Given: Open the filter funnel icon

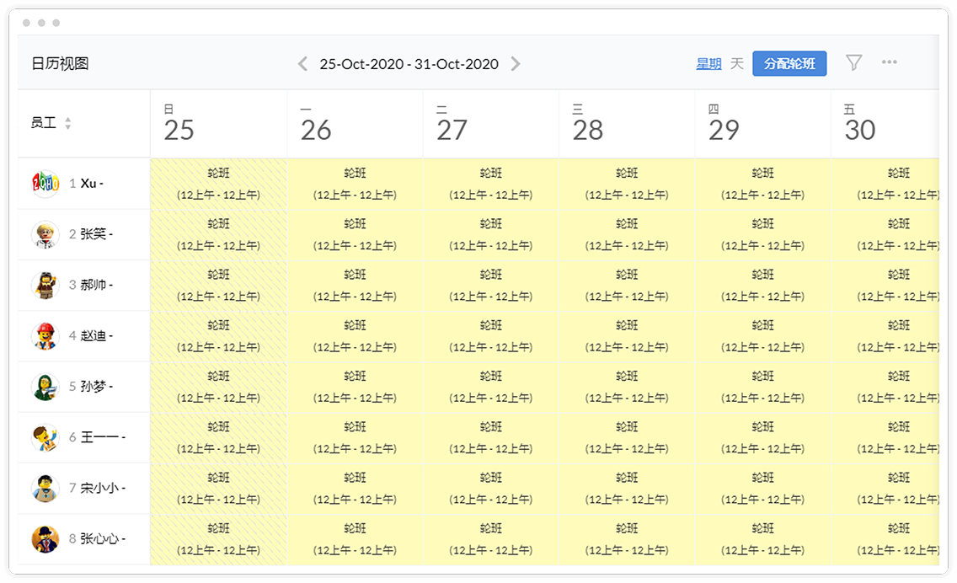Looking at the screenshot, I should click(854, 62).
